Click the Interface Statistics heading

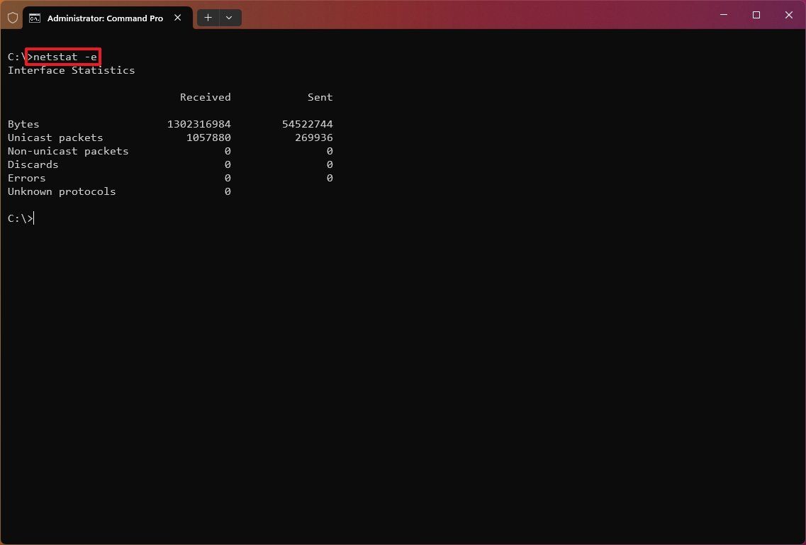click(71, 70)
